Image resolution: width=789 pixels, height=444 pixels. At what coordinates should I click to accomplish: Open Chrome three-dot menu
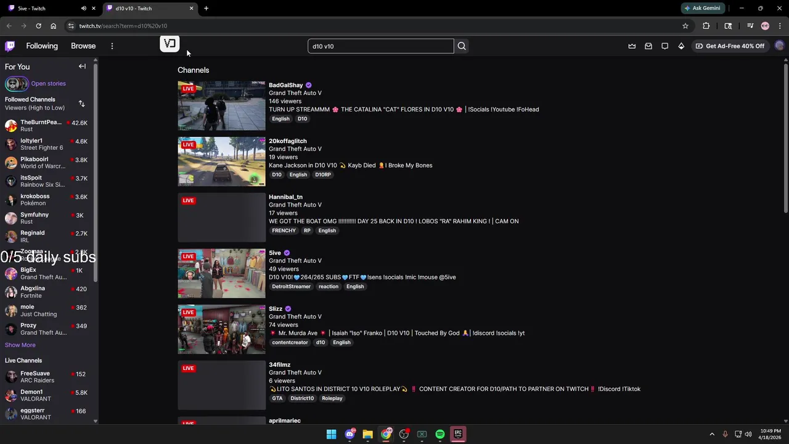780,26
